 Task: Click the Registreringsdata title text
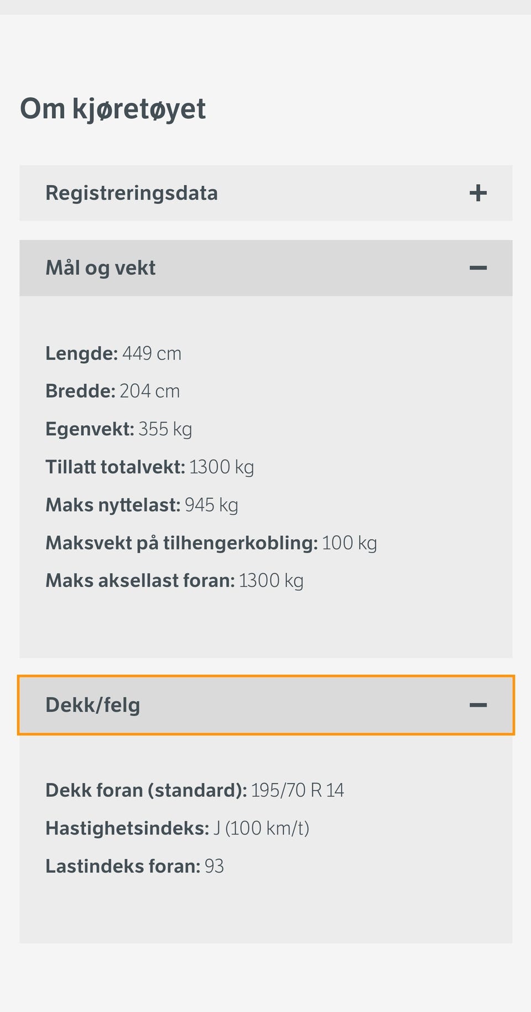click(132, 193)
